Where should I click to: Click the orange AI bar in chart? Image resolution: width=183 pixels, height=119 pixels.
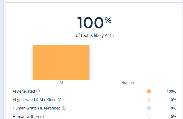[61, 62]
